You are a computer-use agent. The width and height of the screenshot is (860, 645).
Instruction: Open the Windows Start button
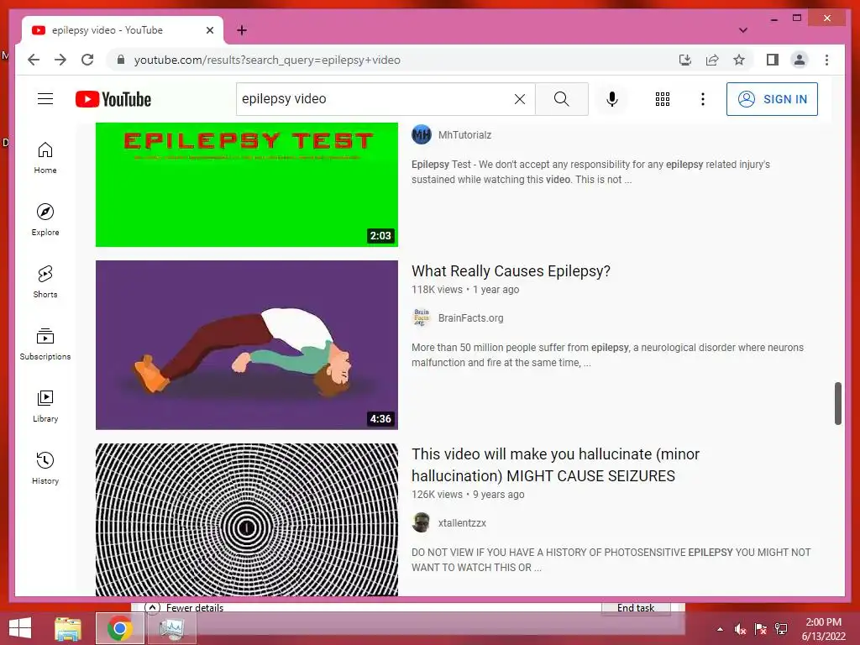(20, 628)
